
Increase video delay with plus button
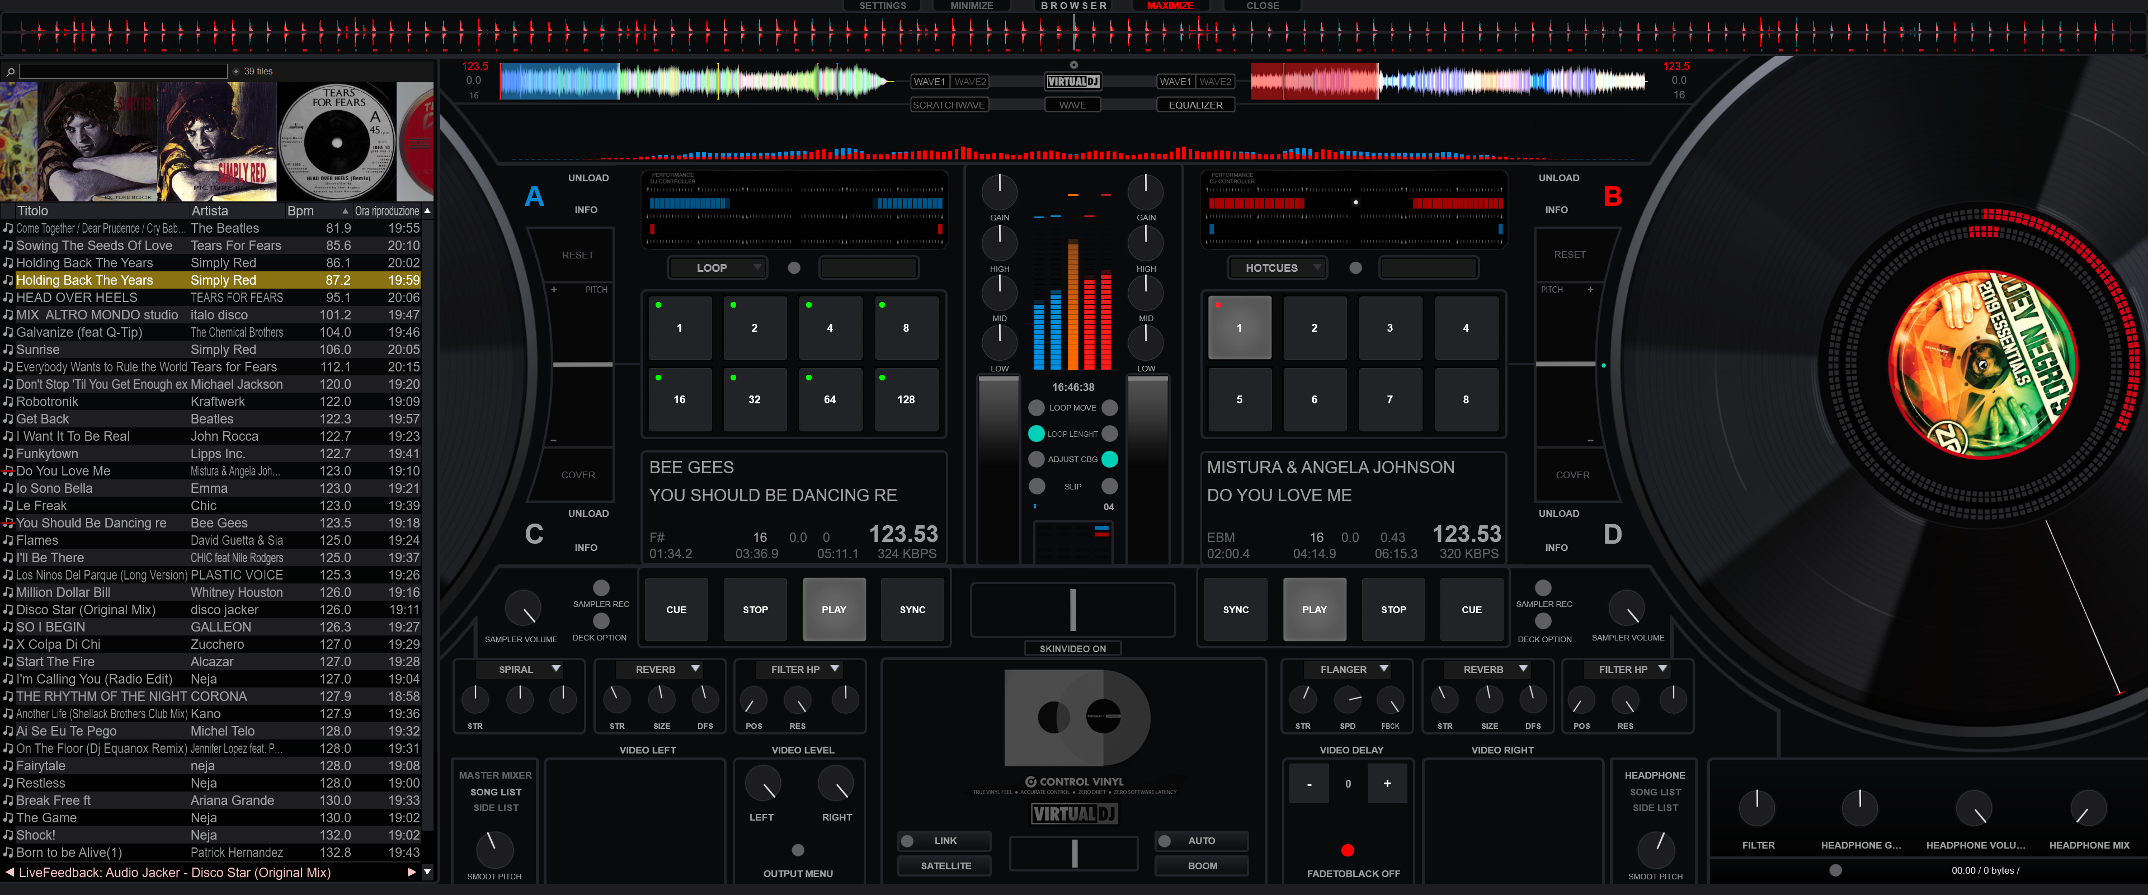1387,783
